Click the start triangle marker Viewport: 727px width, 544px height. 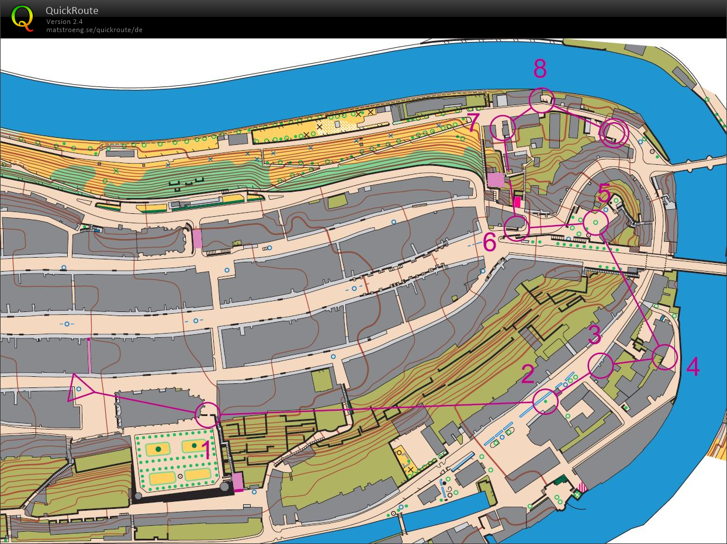click(78, 388)
